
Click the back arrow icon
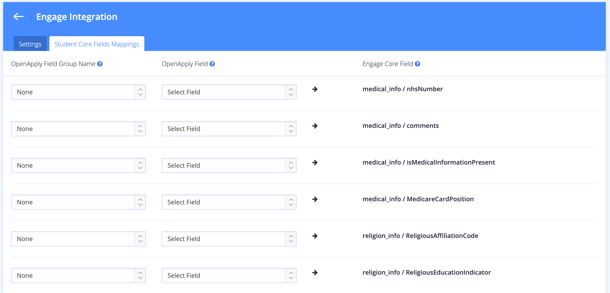(18, 17)
